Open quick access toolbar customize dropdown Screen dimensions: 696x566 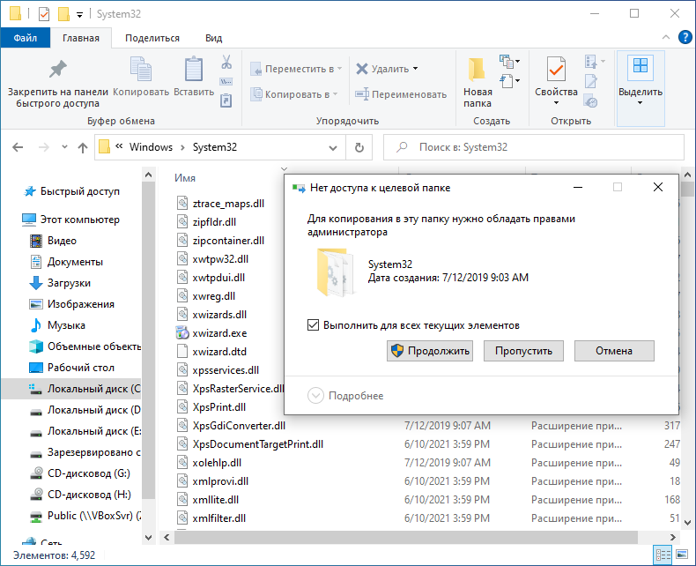point(79,15)
